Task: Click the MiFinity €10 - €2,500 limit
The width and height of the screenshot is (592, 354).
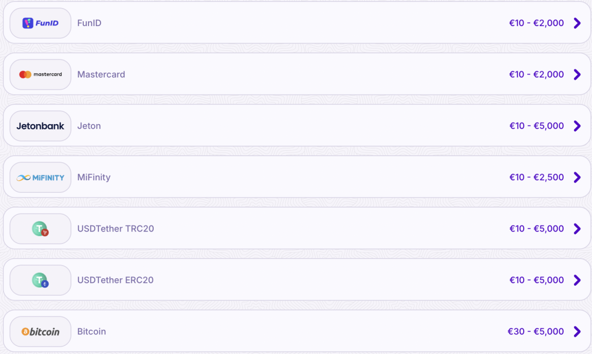Action: click(x=536, y=177)
